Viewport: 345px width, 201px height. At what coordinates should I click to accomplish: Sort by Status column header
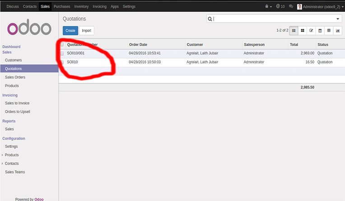pos(323,45)
